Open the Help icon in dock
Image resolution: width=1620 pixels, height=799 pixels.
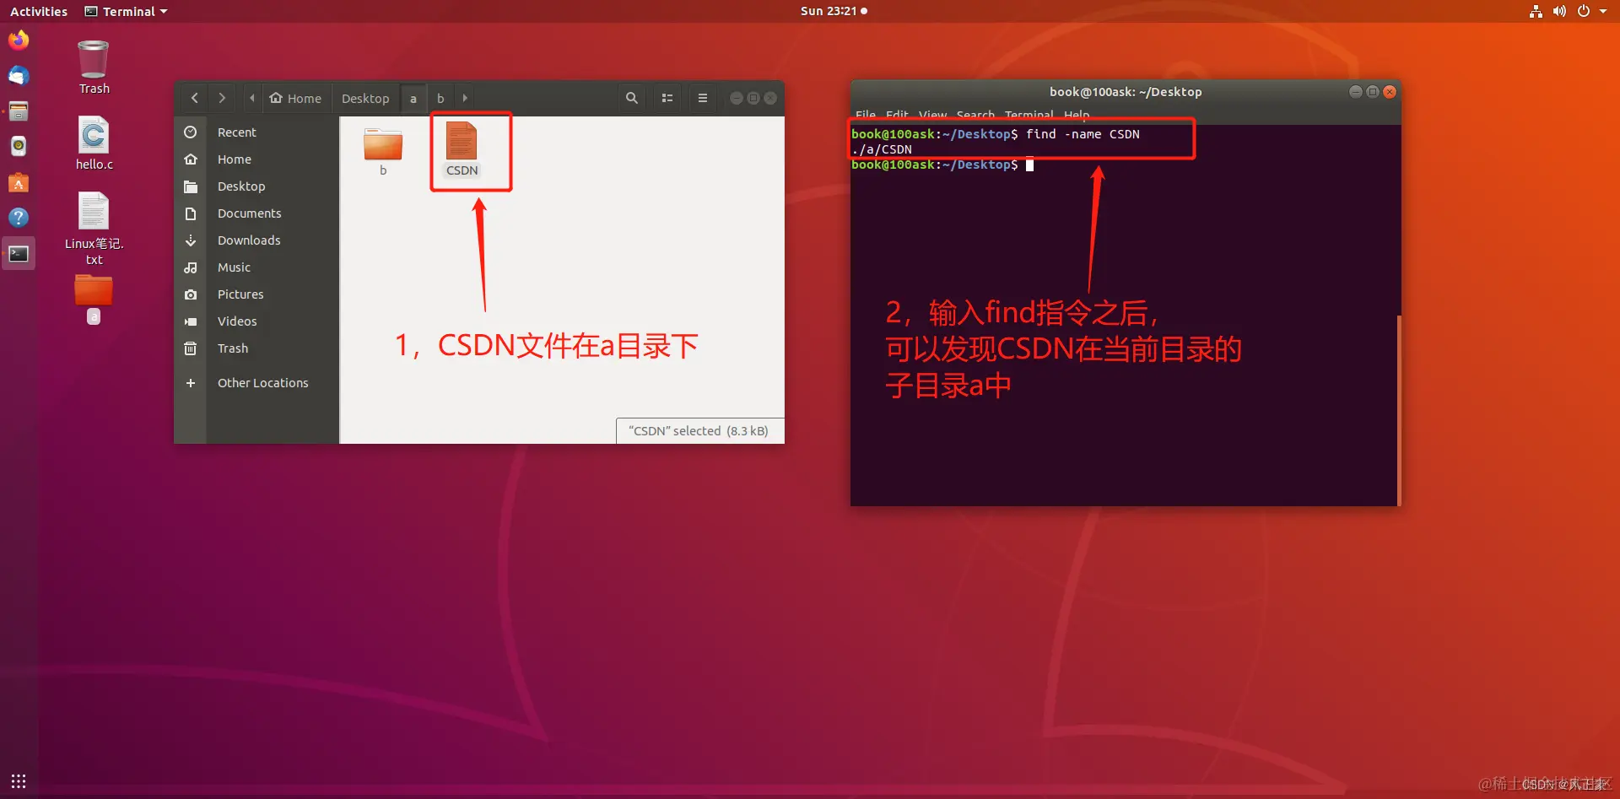tap(19, 218)
